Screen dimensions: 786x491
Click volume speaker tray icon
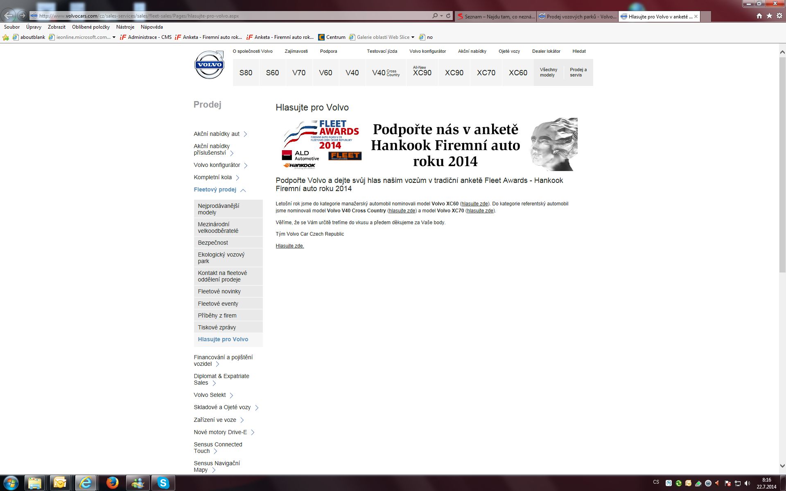(x=748, y=483)
